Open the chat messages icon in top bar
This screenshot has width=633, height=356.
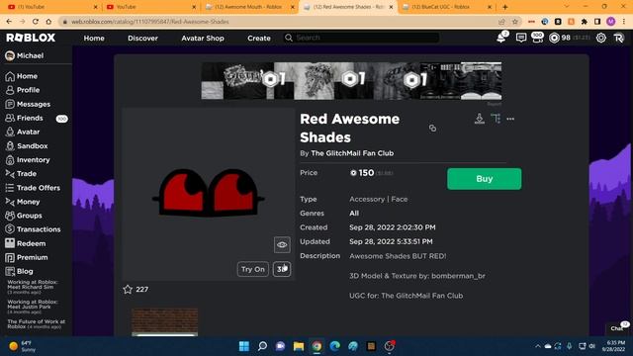click(x=521, y=38)
